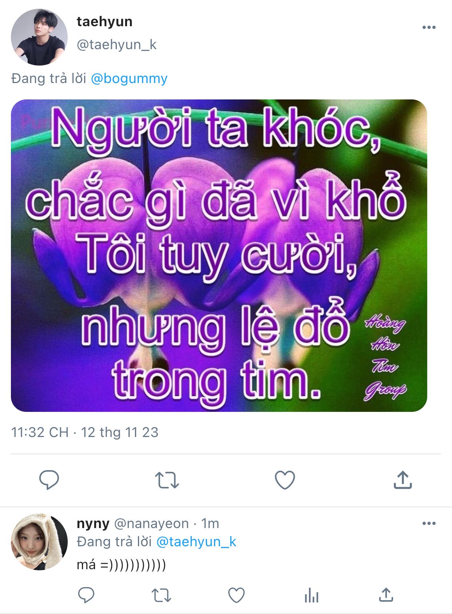Viewport: 452px width, 614px height.
Task: View analytics for nyny's reply
Action: click(311, 595)
